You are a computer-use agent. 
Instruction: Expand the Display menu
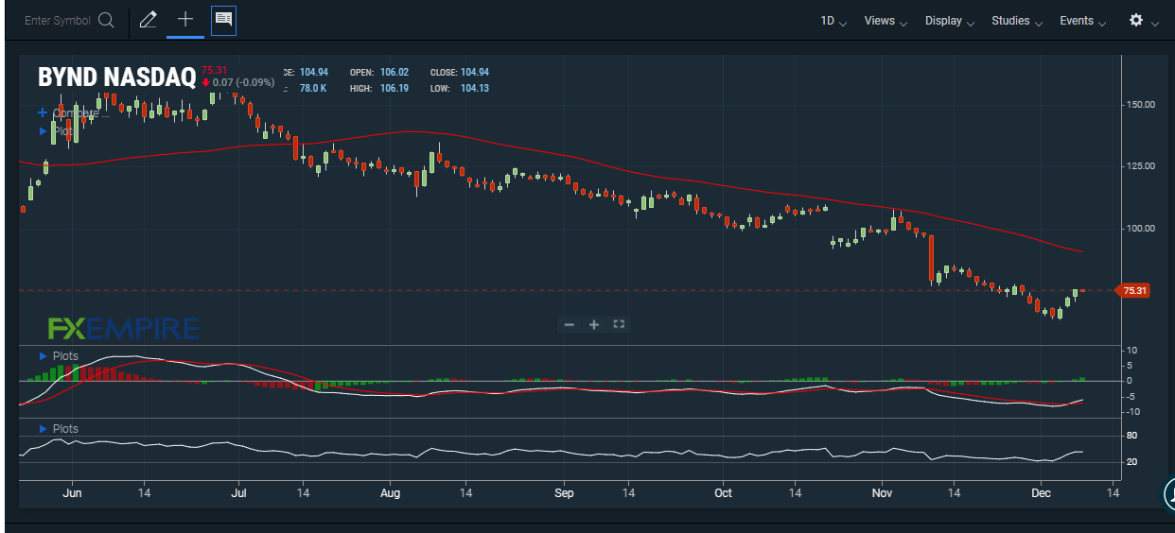950,21
